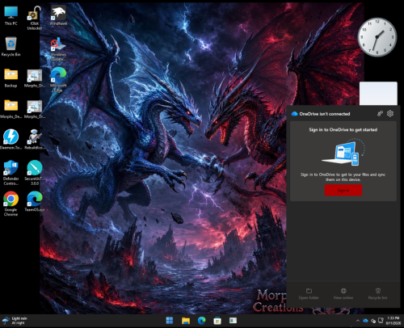Click the taskbar app right of Microsoft Store
The width and height of the screenshot is (404, 328).
tap(233, 321)
